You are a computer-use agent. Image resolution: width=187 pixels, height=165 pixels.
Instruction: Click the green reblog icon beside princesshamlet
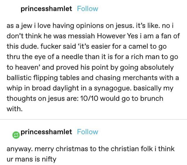coord(15,135)
